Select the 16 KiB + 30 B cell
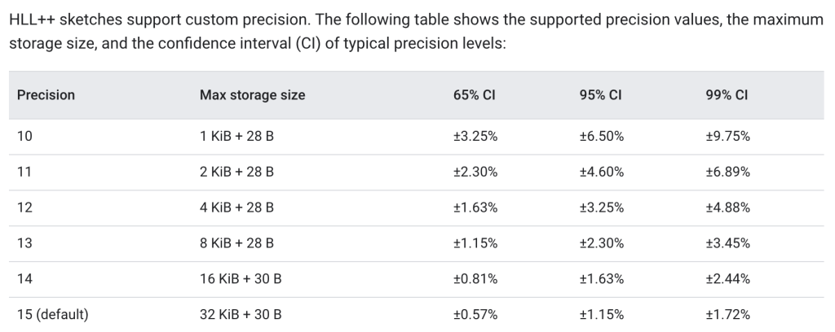The width and height of the screenshot is (835, 332). 241,279
